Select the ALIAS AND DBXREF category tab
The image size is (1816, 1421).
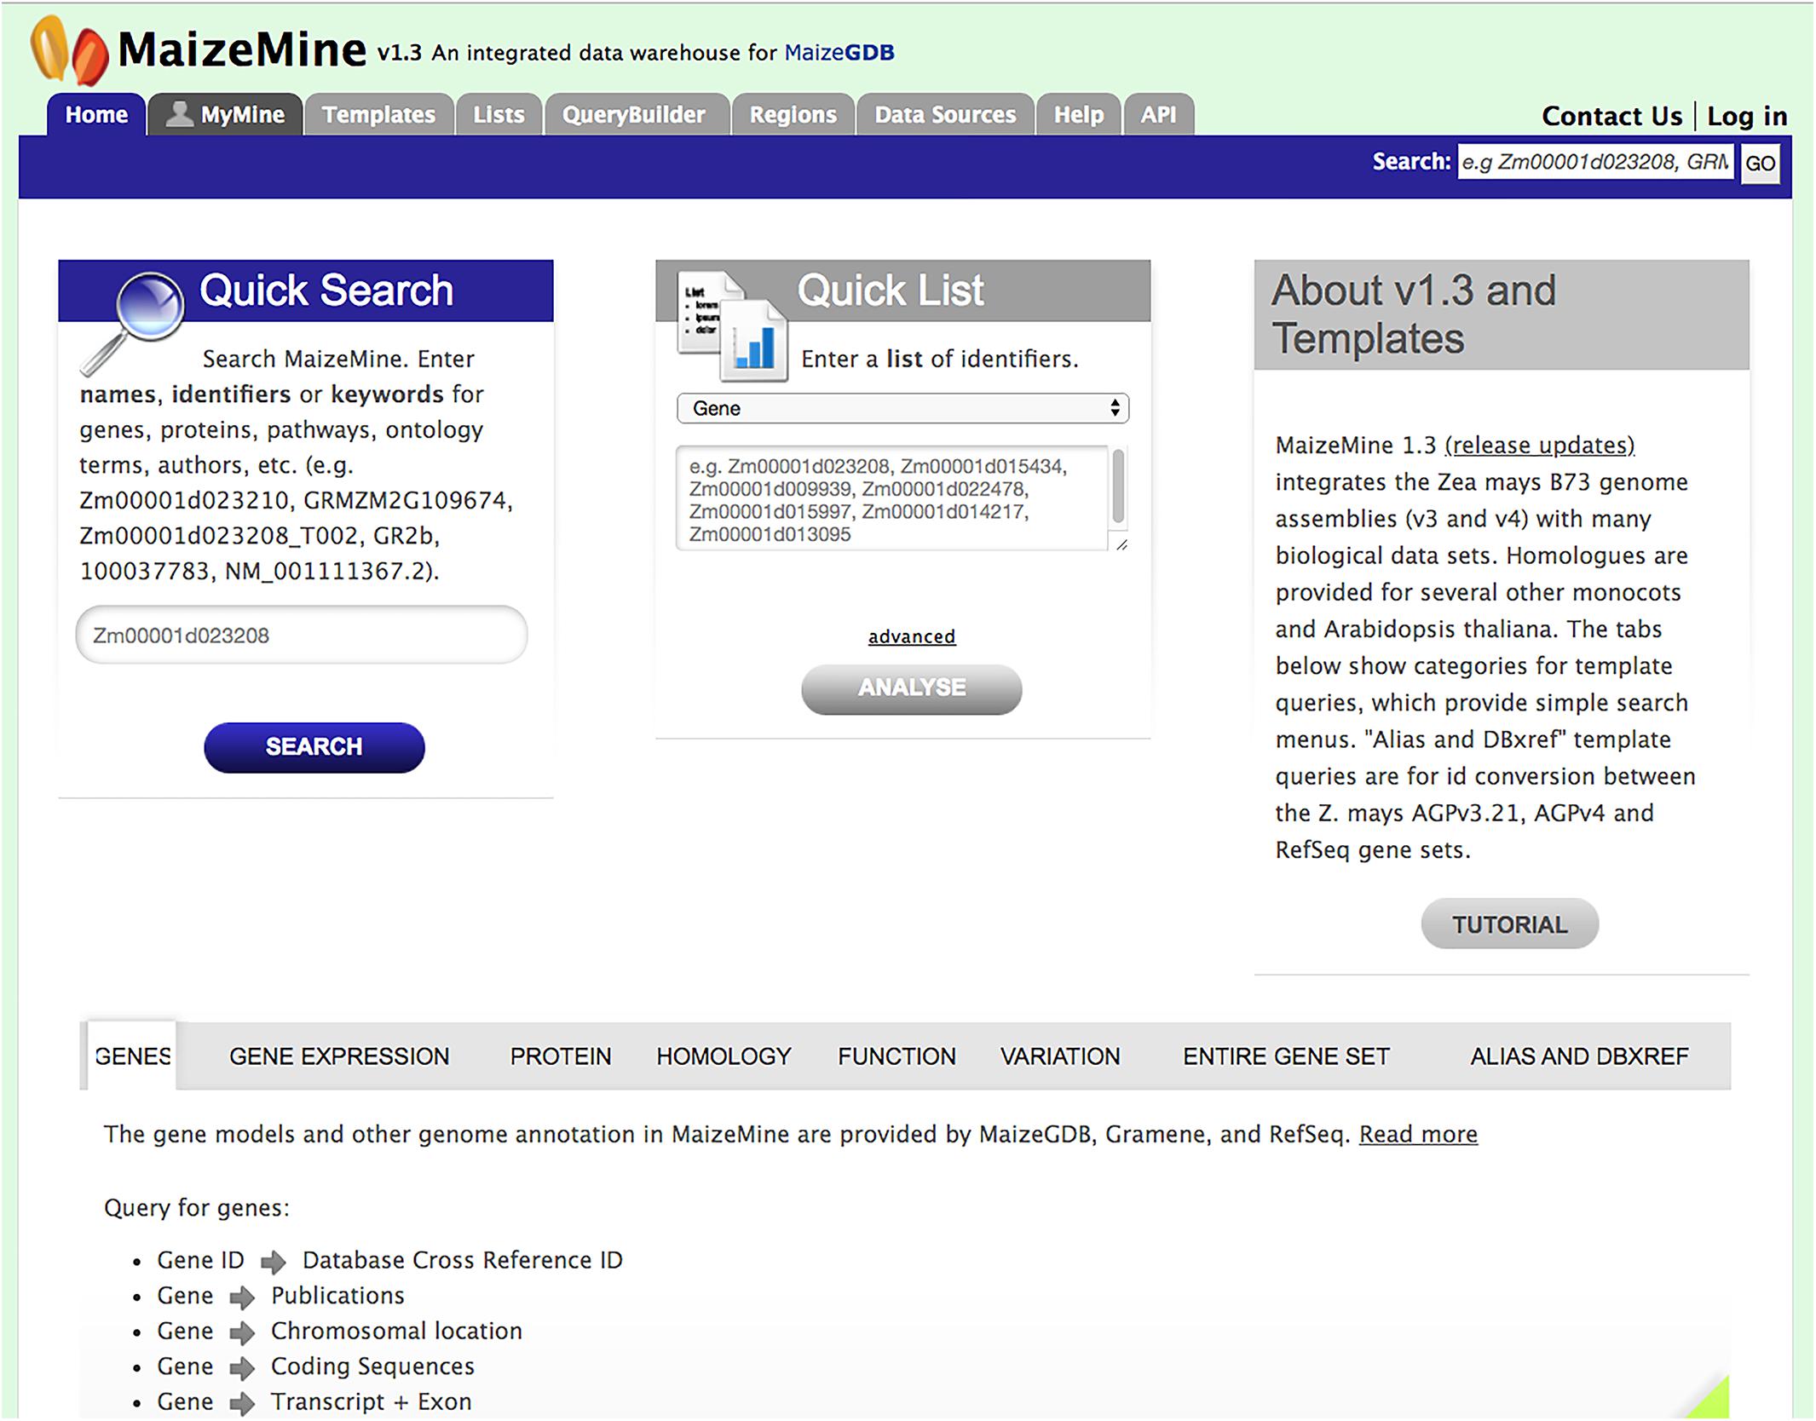click(1579, 1056)
